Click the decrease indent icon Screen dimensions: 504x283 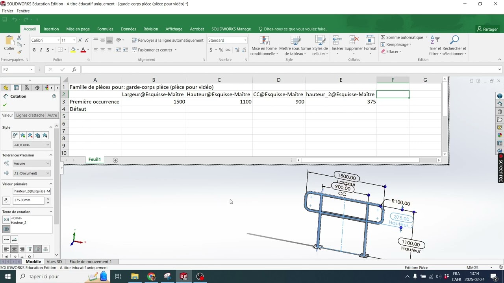(119, 50)
